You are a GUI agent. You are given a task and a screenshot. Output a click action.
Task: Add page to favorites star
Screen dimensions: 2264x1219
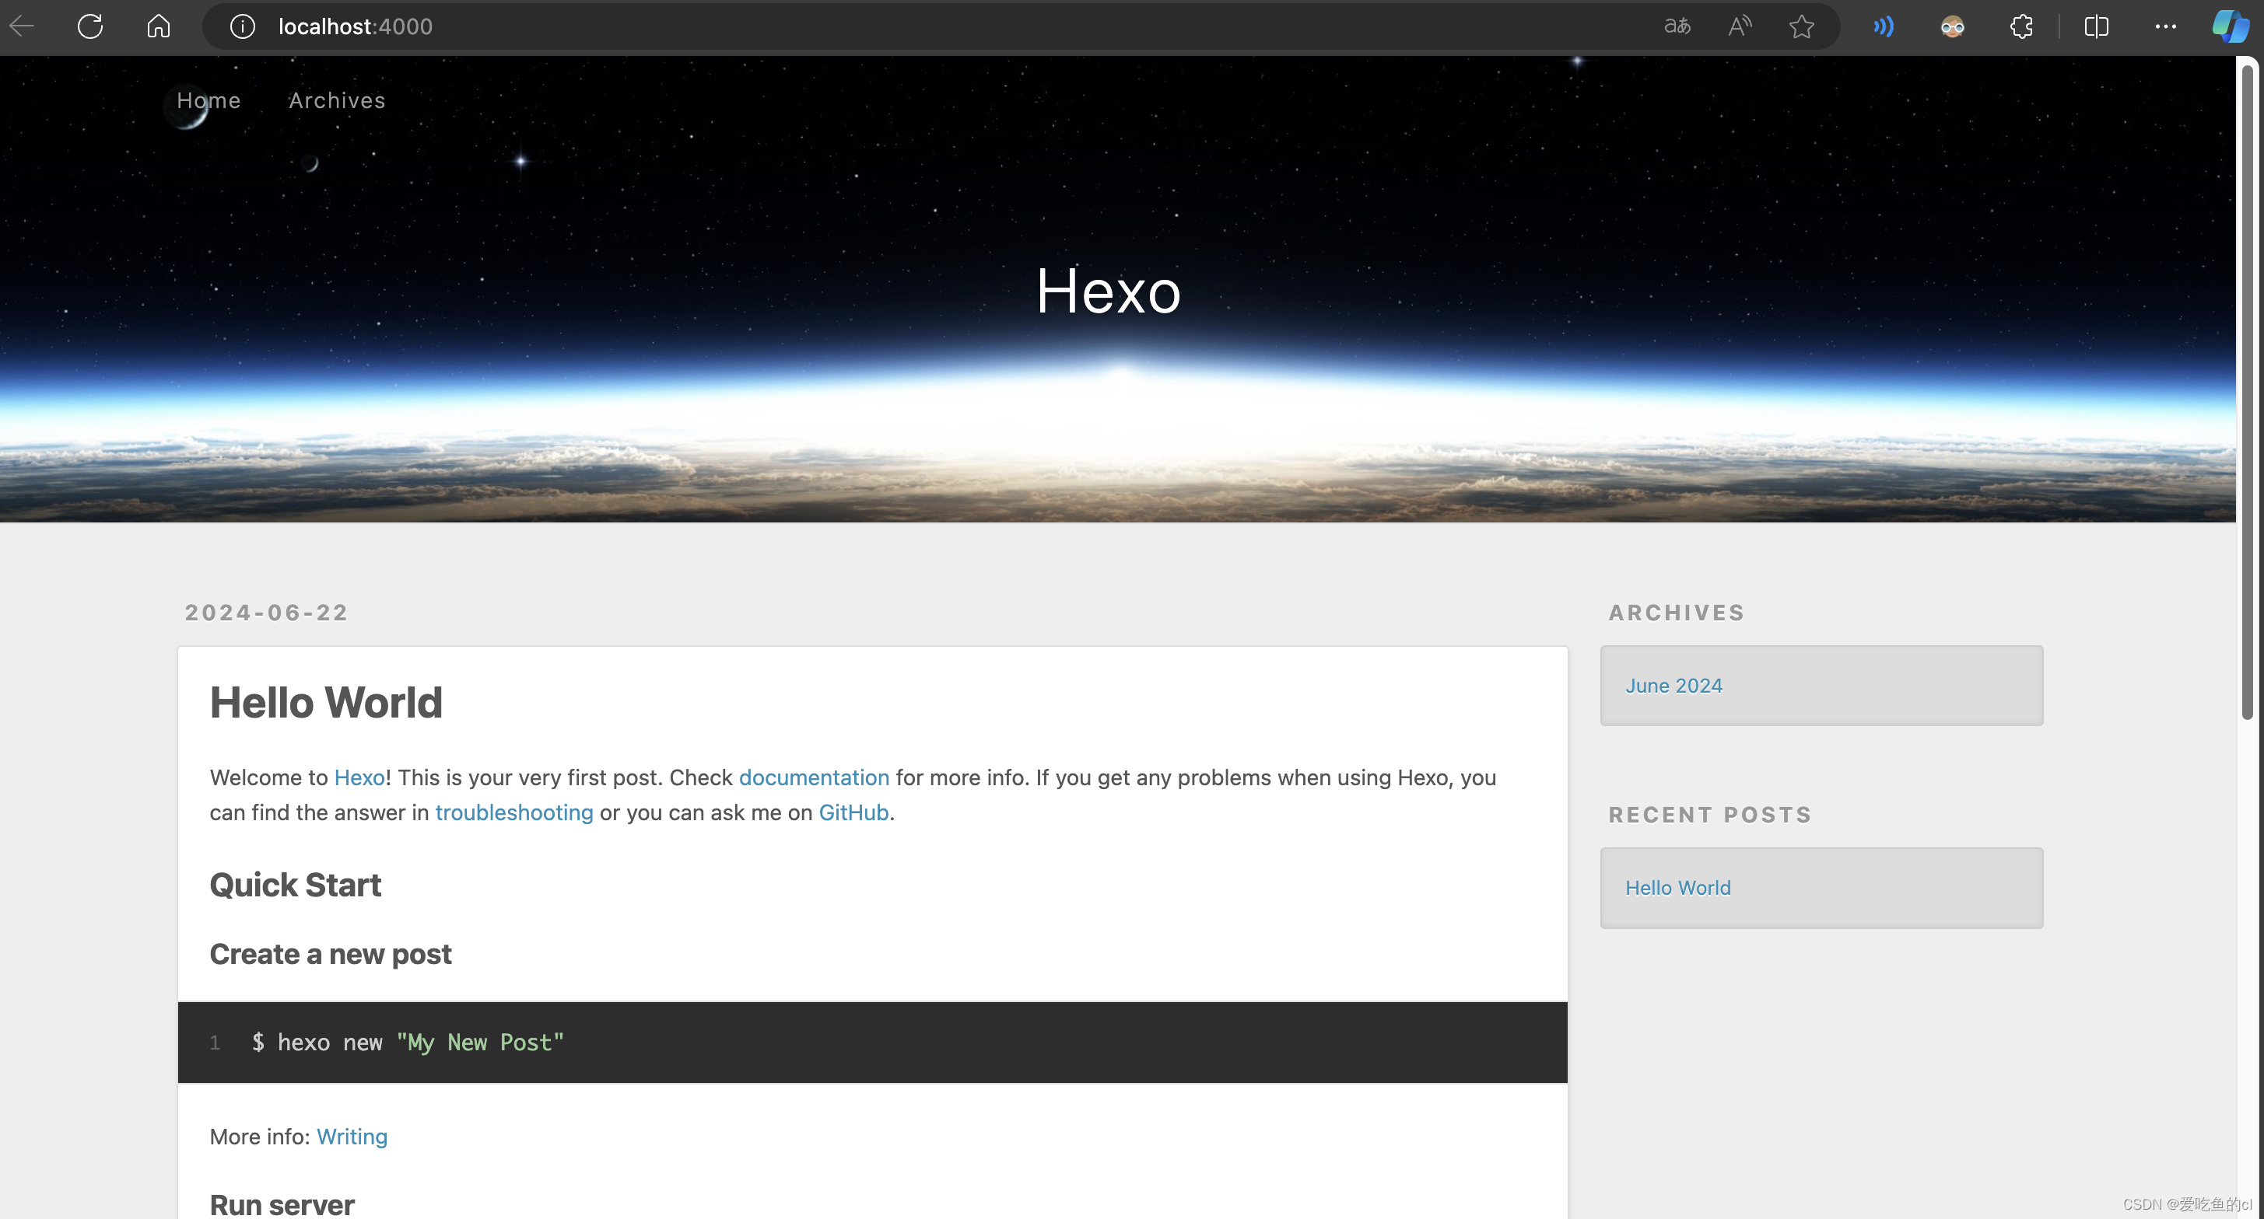pyautogui.click(x=1802, y=26)
